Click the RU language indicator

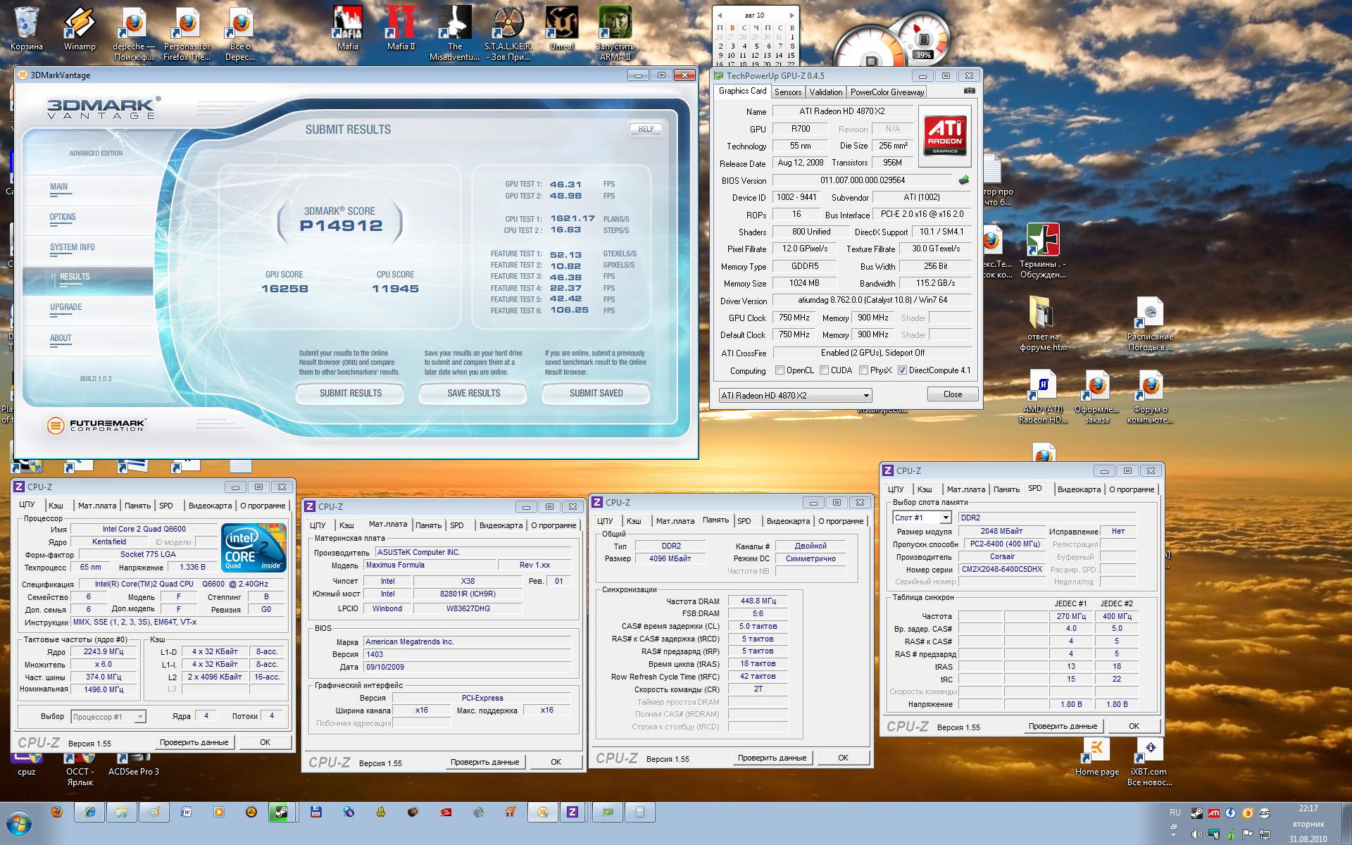[x=1175, y=813]
